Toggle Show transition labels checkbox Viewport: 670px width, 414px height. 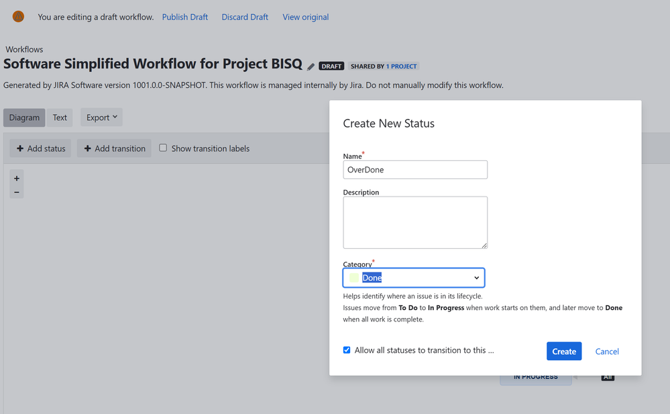pos(163,148)
